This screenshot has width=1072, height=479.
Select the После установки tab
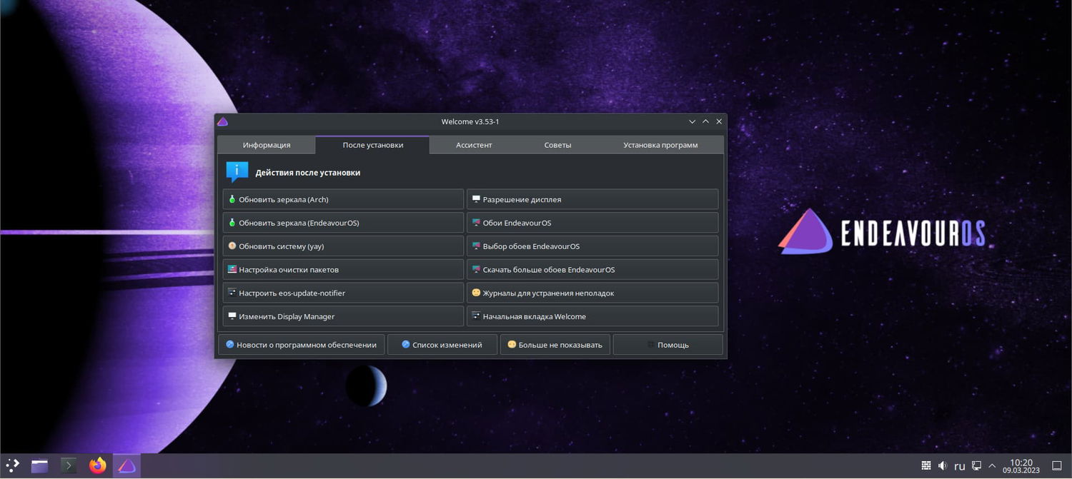point(372,145)
